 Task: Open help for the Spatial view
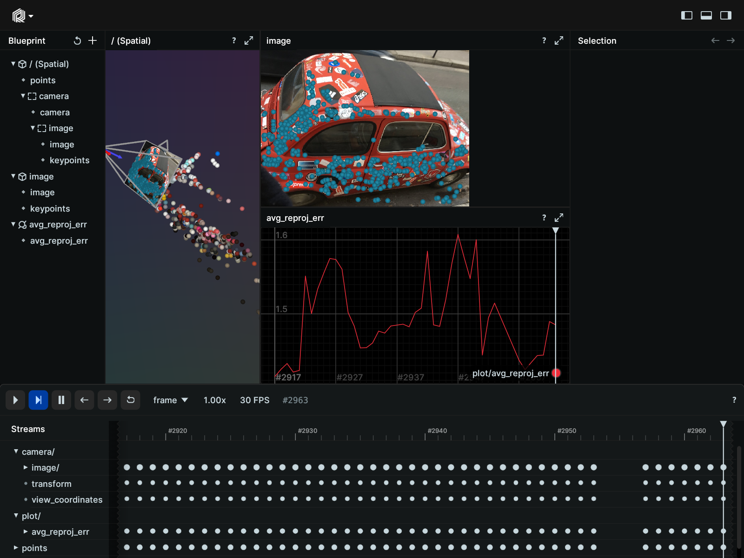coord(234,40)
